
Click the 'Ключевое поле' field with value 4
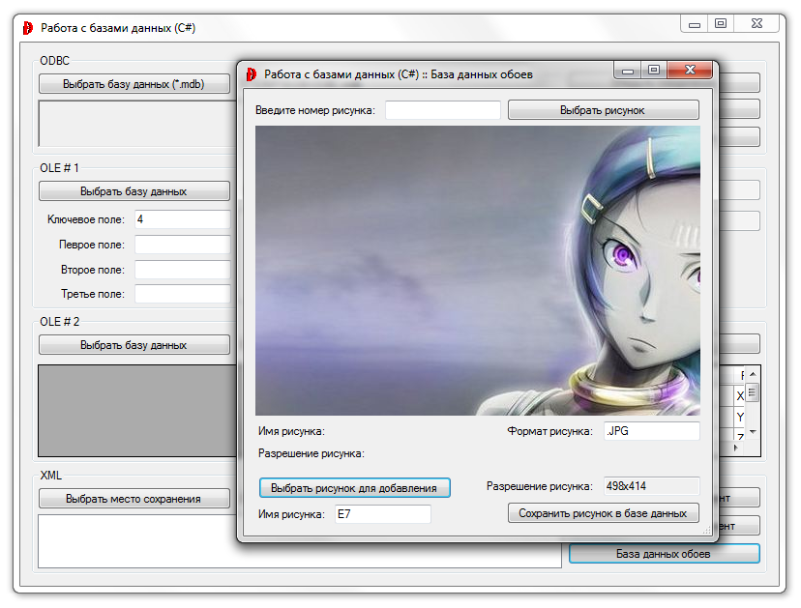[x=183, y=219]
